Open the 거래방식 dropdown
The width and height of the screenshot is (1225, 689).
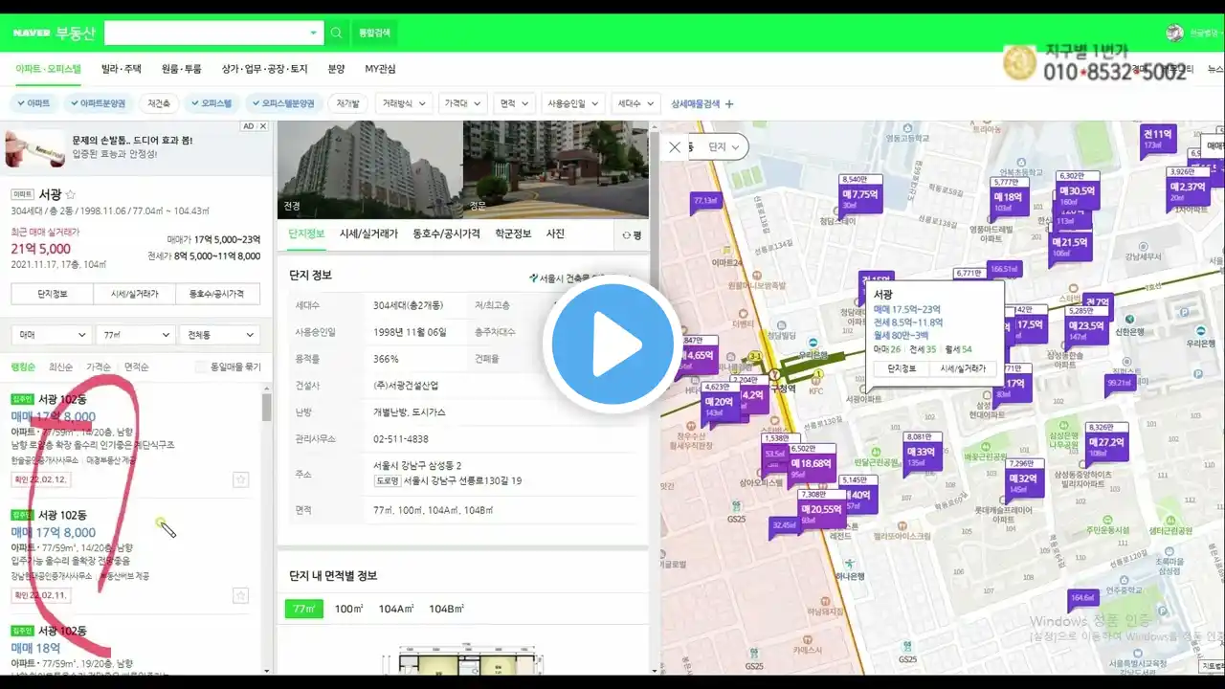point(405,103)
